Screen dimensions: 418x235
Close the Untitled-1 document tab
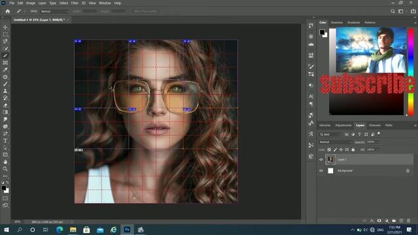[x=68, y=20]
